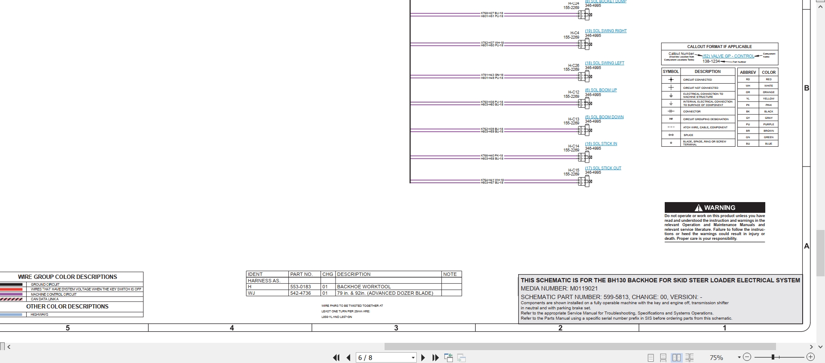Go to the previous page
The height and width of the screenshot is (363, 825).
point(348,357)
